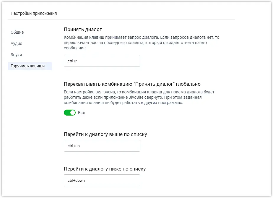
Task: Go to the Звуки settings section
Action: coord(17,55)
